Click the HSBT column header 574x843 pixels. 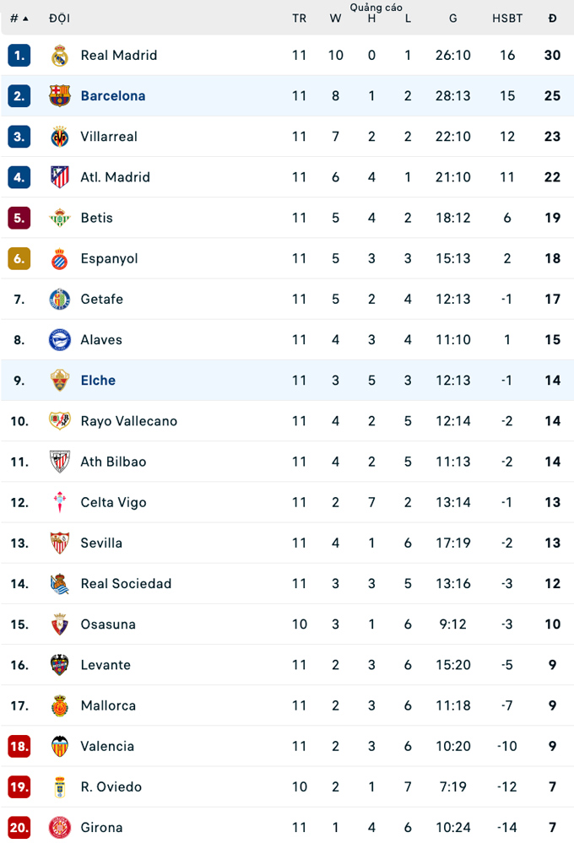(x=507, y=19)
